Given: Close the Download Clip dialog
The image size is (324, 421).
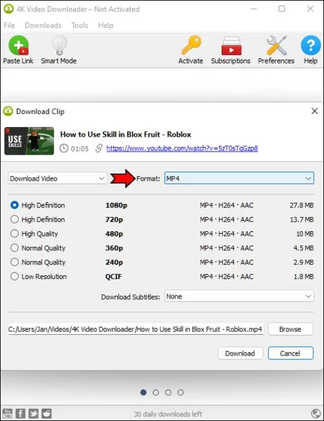Looking at the screenshot, I should click(314, 111).
